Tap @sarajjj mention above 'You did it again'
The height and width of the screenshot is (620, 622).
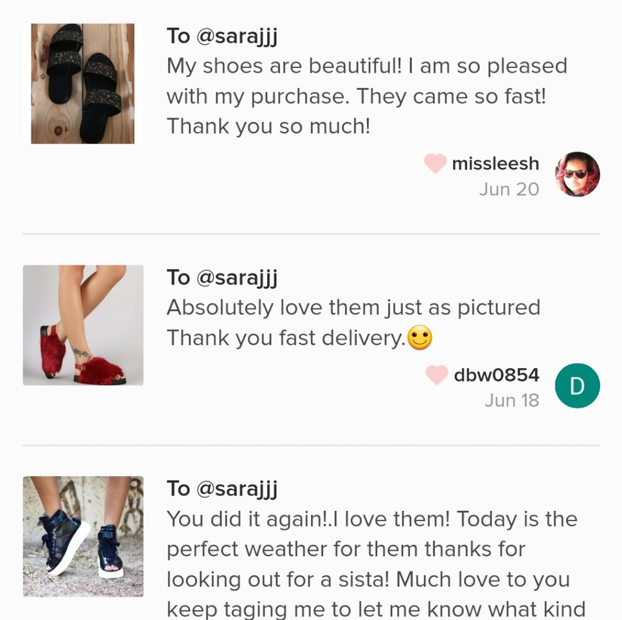[236, 488]
